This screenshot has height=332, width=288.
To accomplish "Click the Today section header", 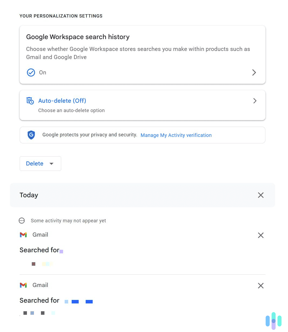I will click(x=29, y=195).
